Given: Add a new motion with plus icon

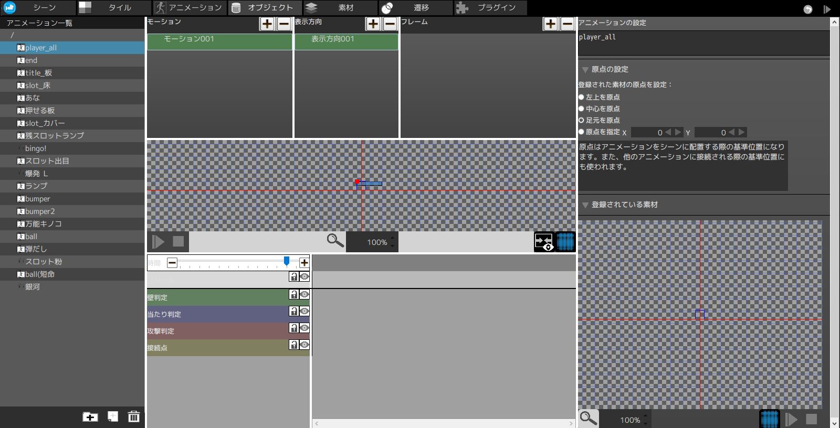Looking at the screenshot, I should pos(267,24).
